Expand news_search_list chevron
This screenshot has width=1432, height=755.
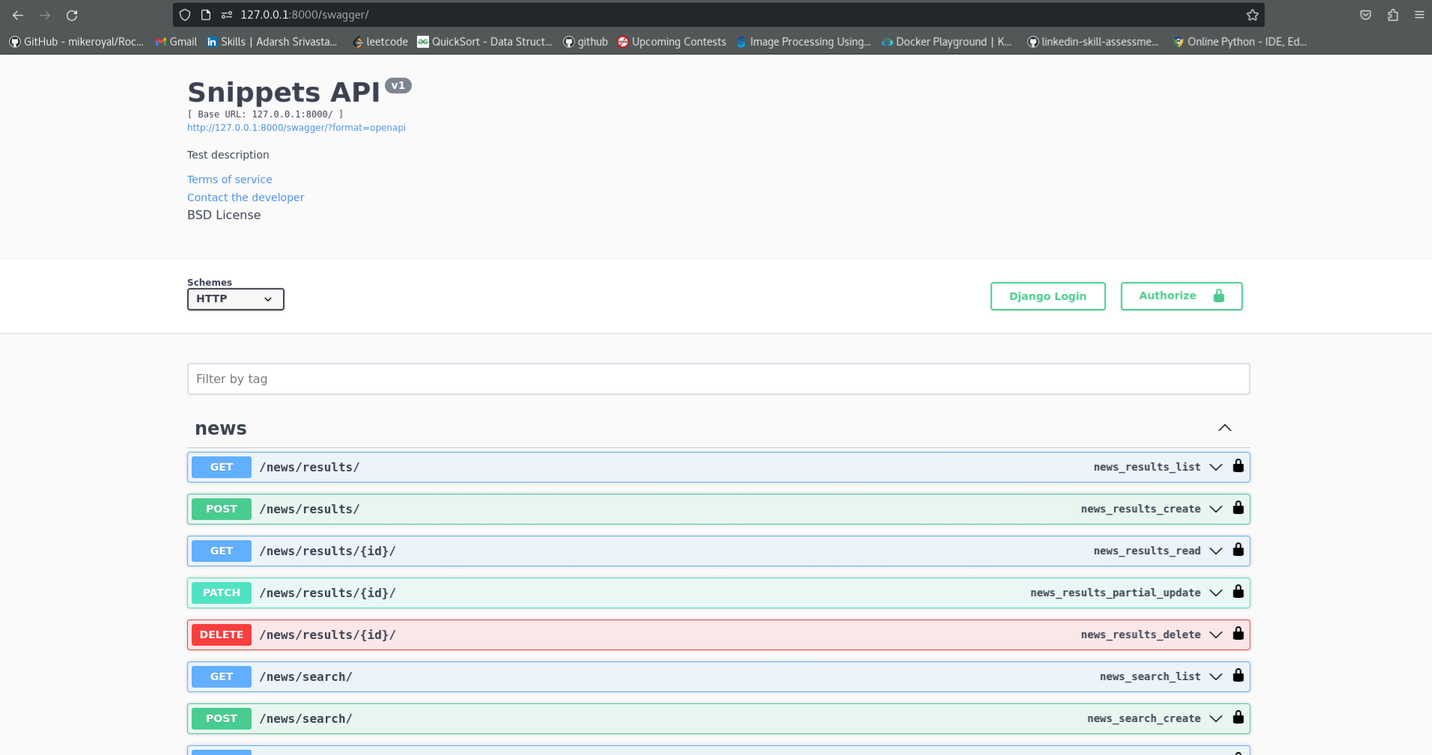1216,676
